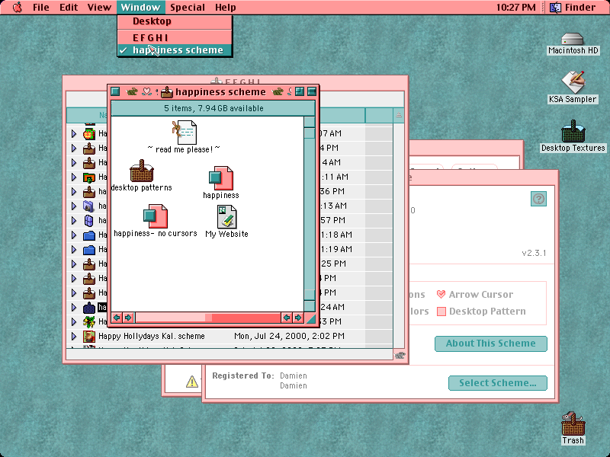Expand the green creature folder row in EFGHI
This screenshot has width=610, height=457.
(x=74, y=177)
